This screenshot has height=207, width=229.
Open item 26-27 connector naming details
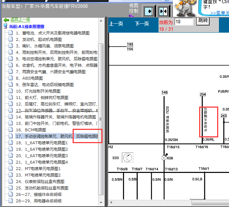39,194
